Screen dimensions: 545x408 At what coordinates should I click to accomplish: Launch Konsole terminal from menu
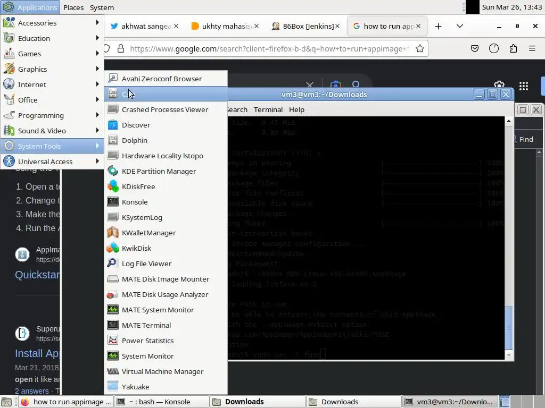166,202
